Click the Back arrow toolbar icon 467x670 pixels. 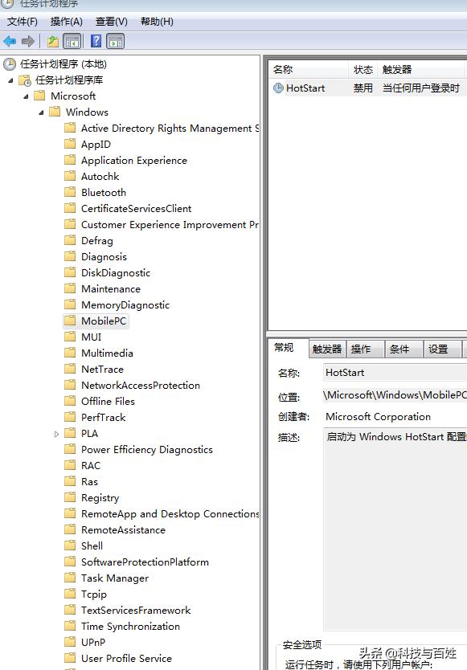tap(10, 42)
